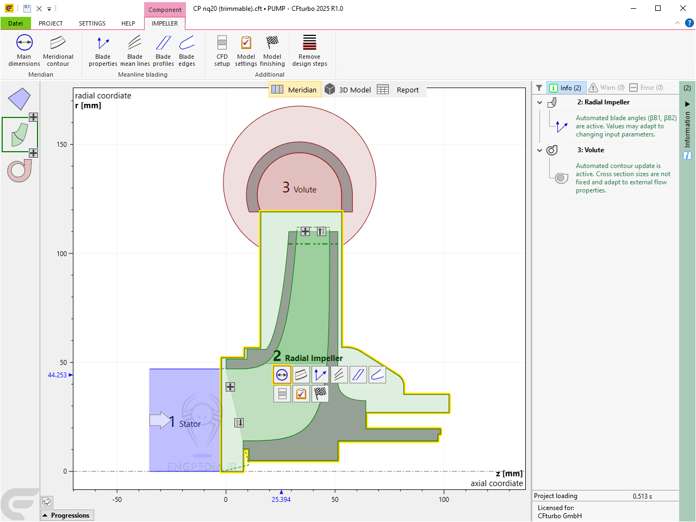
Task: Collapse the Information side panel arrow
Action: 687,104
